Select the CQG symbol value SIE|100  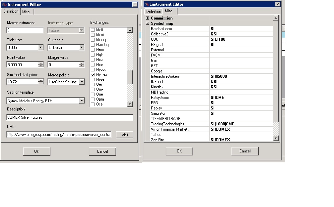pos(241,39)
